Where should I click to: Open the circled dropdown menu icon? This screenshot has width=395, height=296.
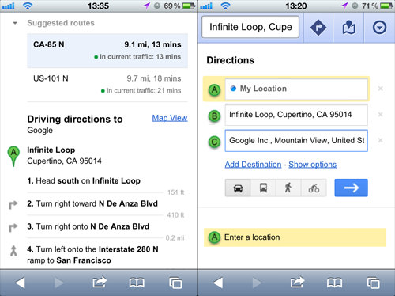click(379, 28)
